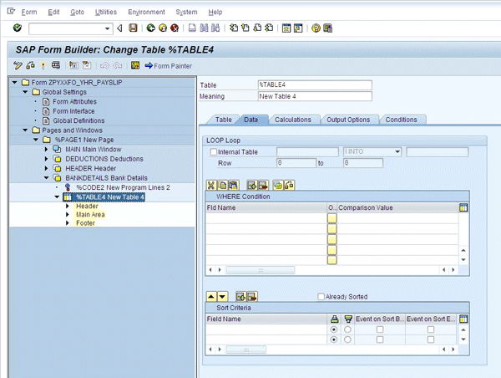
Task: Select the Form Interface tree entry
Action: tap(73, 111)
